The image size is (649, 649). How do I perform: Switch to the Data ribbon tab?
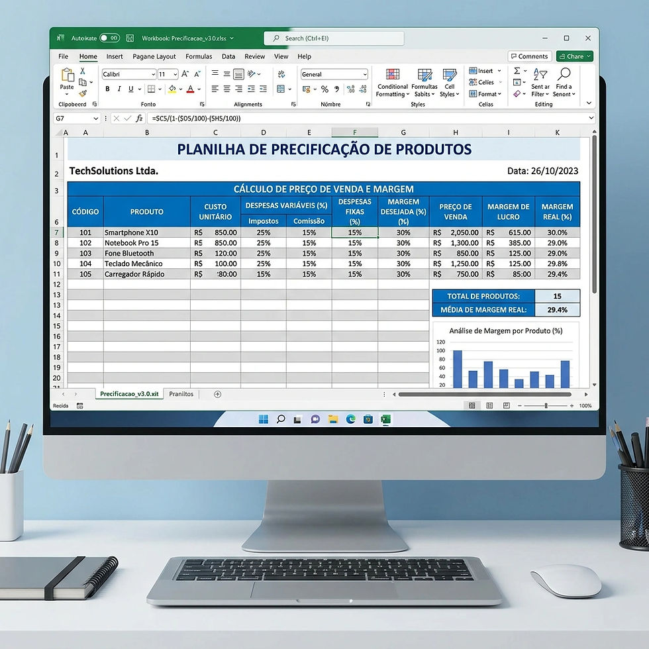point(228,56)
